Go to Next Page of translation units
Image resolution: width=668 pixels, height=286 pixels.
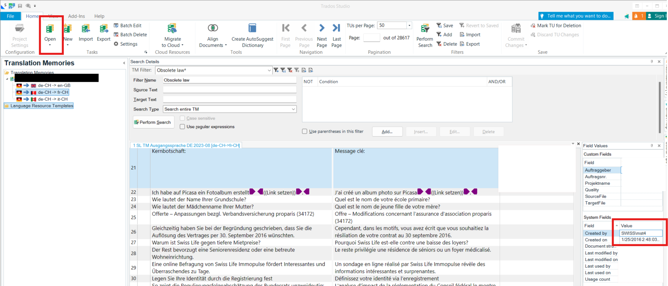click(x=322, y=28)
